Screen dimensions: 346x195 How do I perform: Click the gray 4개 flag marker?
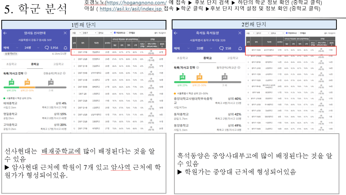point(225,77)
